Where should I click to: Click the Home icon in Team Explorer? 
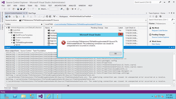tap(156, 16)
